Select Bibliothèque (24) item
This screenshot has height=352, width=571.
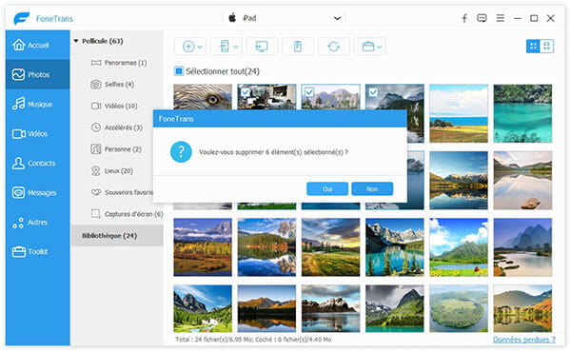point(117,236)
